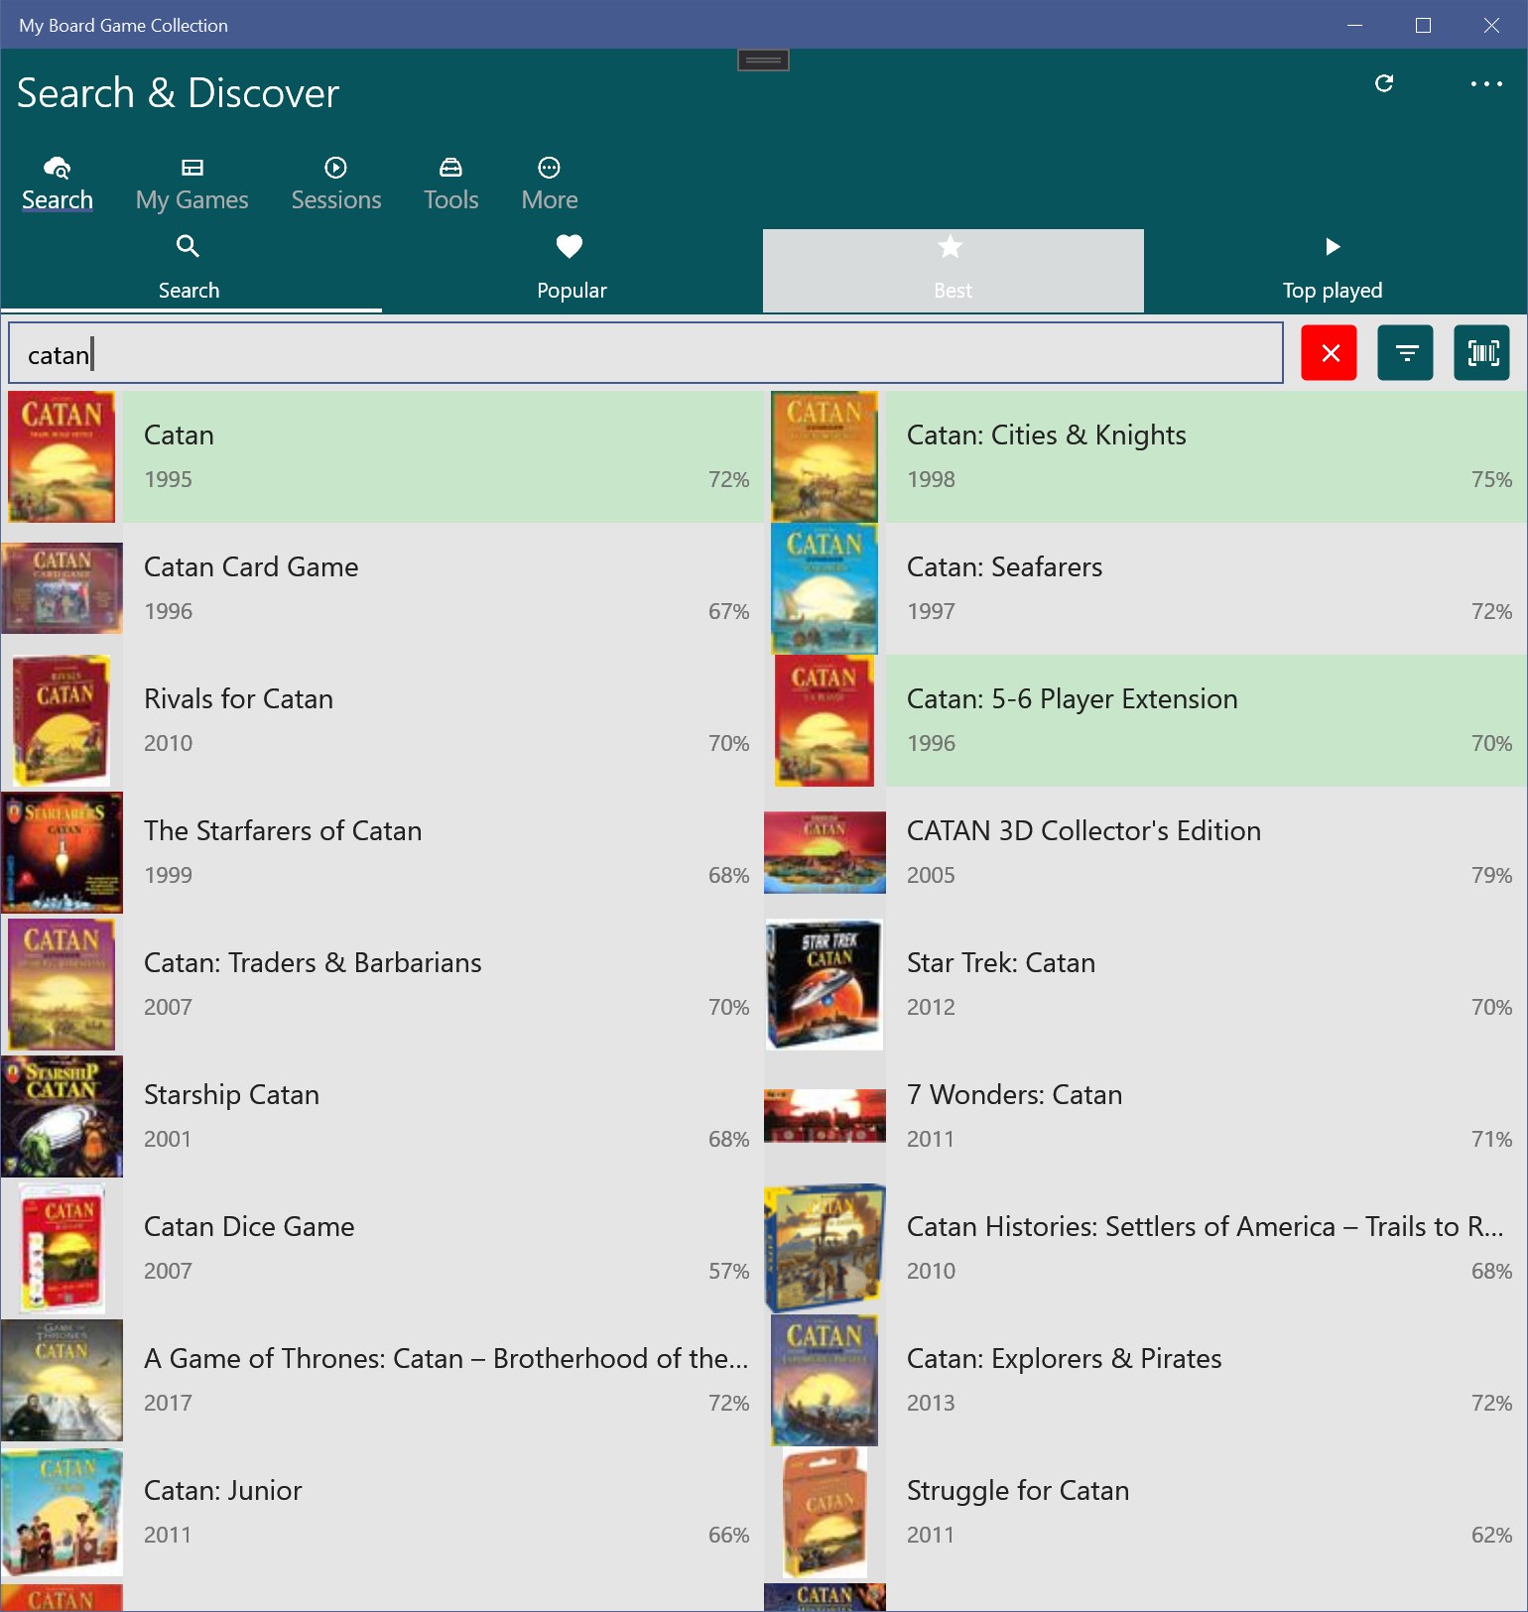Select 'Star Trek: Catan' title
The width and height of the screenshot is (1528, 1612).
click(1001, 963)
